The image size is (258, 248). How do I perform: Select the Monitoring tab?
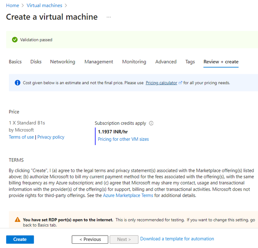(x=134, y=62)
